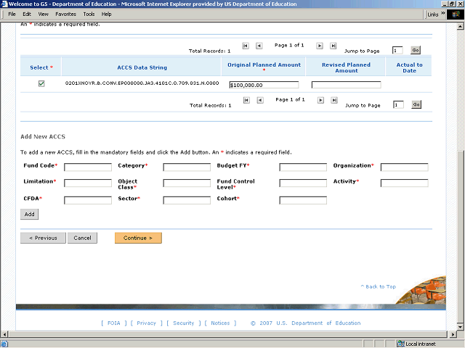Open the File menu
Screen dimensions: 465x348
12,14
